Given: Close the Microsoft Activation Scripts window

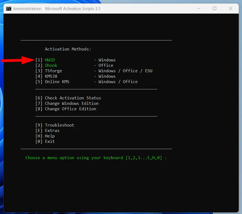Looking at the screenshot, I should click(x=230, y=8).
